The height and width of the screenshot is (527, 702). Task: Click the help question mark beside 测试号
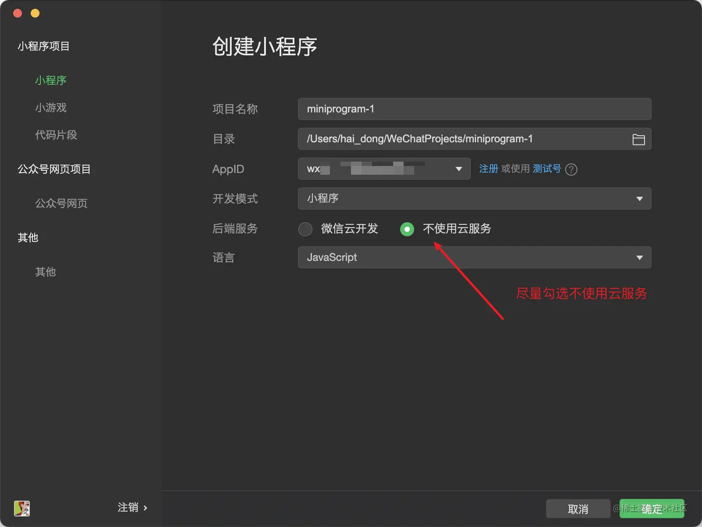tap(571, 169)
